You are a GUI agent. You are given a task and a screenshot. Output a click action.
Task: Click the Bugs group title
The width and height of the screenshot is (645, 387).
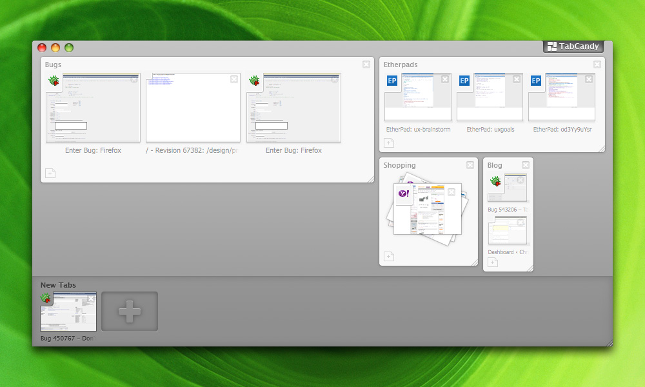pyautogui.click(x=54, y=64)
